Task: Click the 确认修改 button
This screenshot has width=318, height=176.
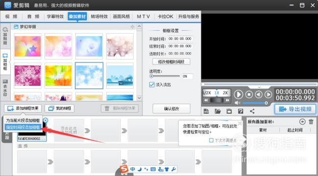Action: tap(171, 109)
